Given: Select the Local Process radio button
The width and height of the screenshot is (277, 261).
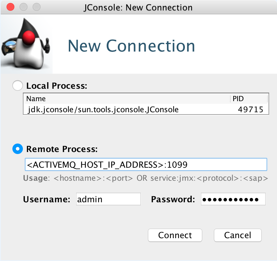Looking at the screenshot, I should click(x=17, y=85).
